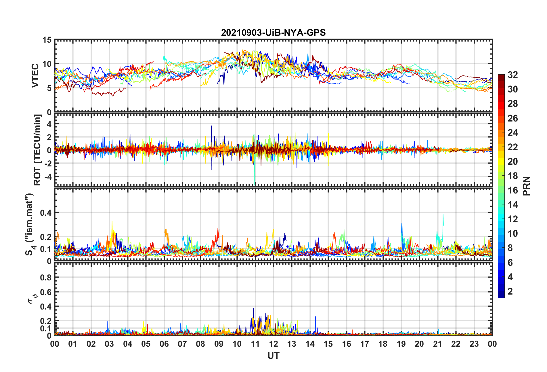Click the VTEC tick label 10

(47, 64)
